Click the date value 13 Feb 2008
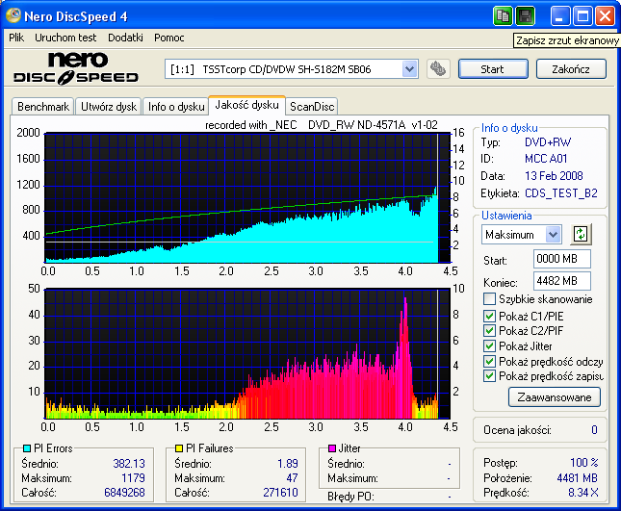The width and height of the screenshot is (621, 511). pyautogui.click(x=554, y=176)
